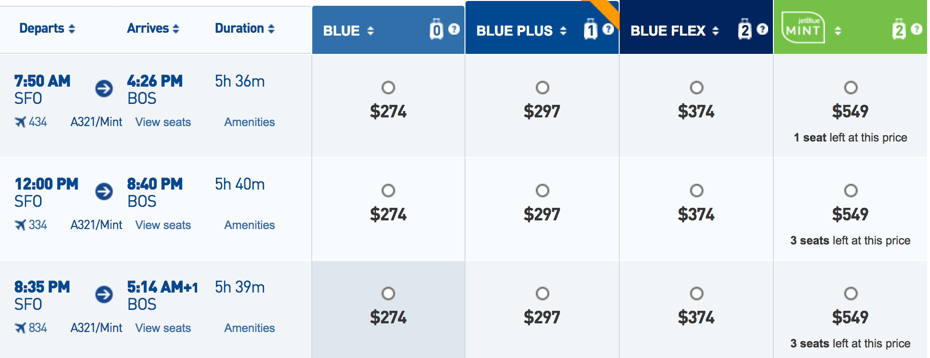Sort by Blue Flex fare column
Image resolution: width=930 pixels, height=358 pixels.
coord(675,31)
